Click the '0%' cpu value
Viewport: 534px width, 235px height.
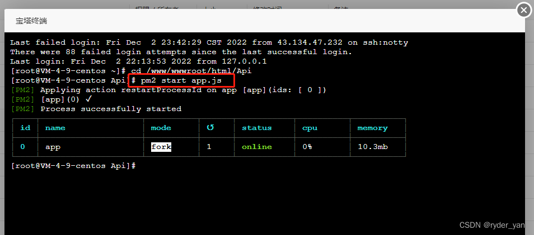pos(307,147)
